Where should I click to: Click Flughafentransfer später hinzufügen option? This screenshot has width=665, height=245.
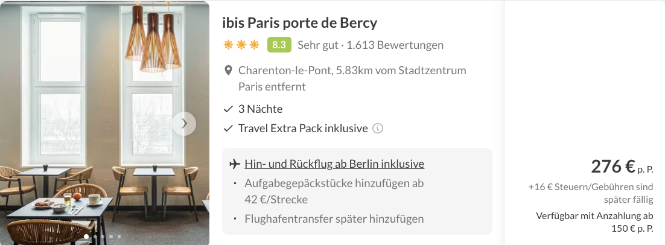pos(334,219)
